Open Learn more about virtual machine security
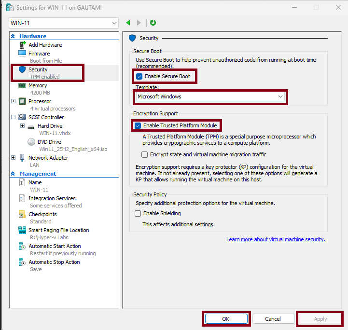Image resolution: width=348 pixels, height=330 pixels. [276, 239]
